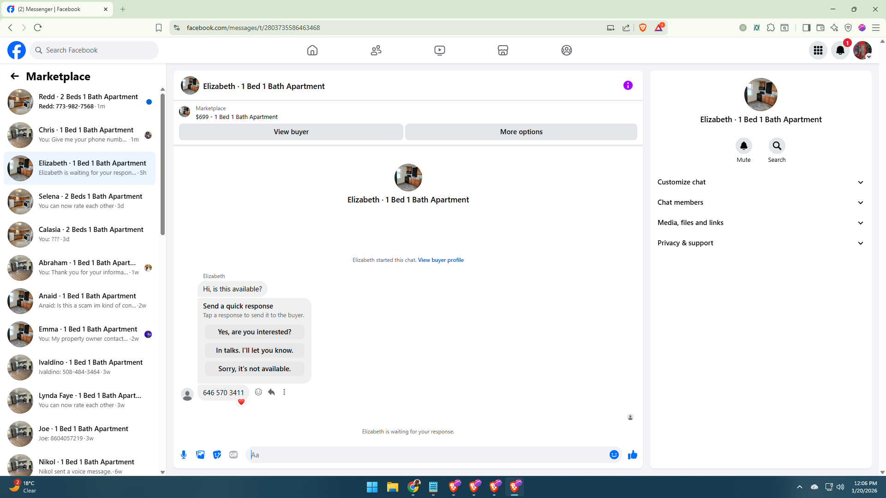Click the Facebook logo
Image resolution: width=886 pixels, height=498 pixels.
pyautogui.click(x=17, y=50)
